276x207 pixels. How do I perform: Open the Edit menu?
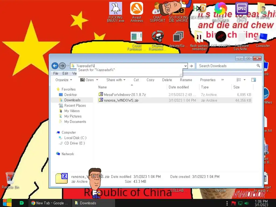pos(65,73)
